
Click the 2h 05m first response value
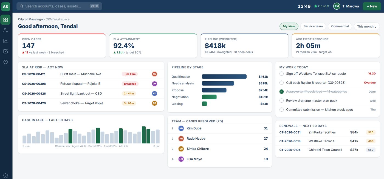308,46
